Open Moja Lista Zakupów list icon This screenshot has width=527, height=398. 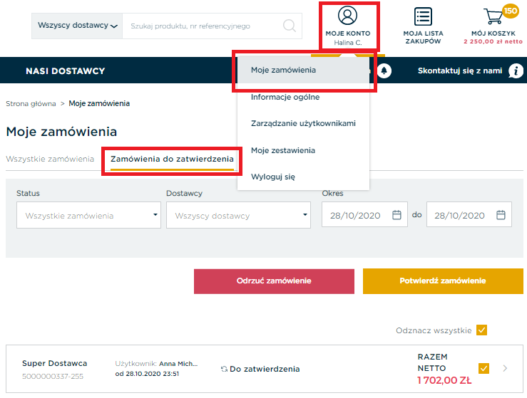coord(423,16)
